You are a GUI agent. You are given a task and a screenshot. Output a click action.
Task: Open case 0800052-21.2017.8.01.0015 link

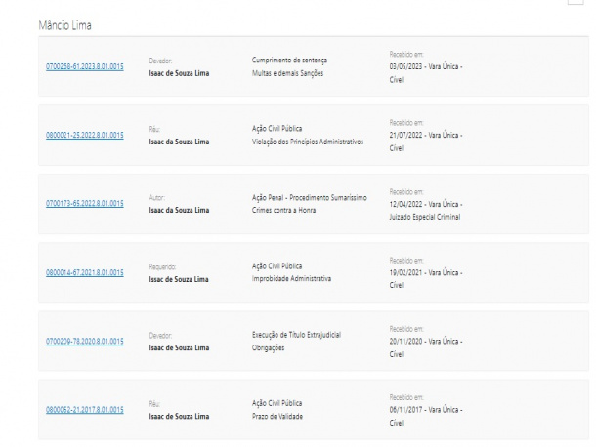click(x=85, y=409)
